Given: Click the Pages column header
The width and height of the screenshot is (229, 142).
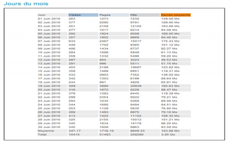Looking at the screenshot, I should [114, 15].
